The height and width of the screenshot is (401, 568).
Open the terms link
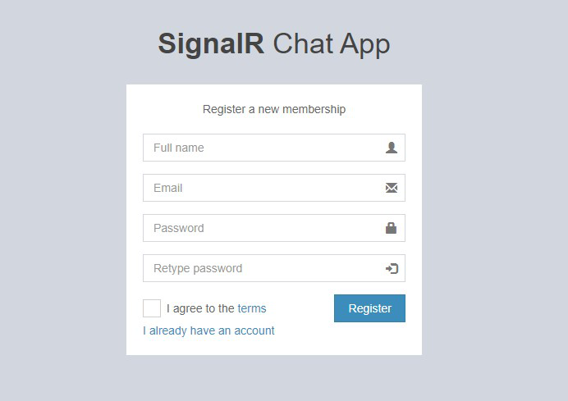pos(252,308)
